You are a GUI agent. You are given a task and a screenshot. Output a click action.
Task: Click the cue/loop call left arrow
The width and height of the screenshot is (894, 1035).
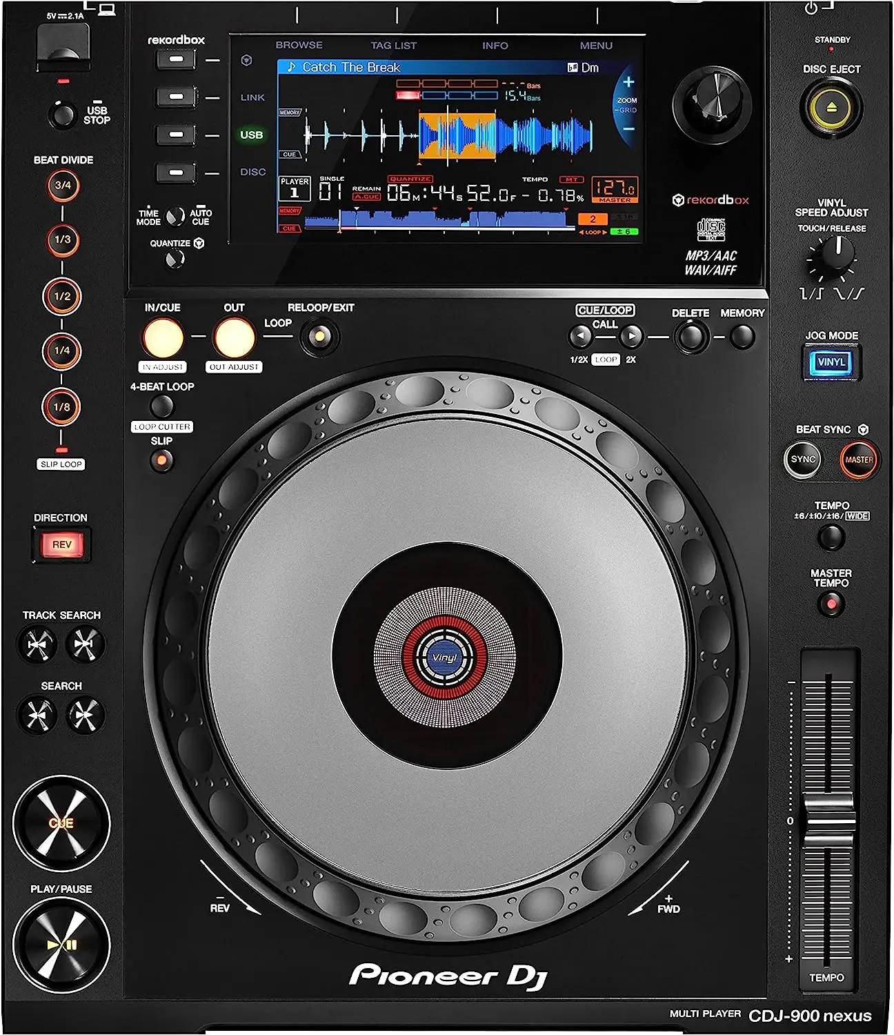pyautogui.click(x=581, y=337)
